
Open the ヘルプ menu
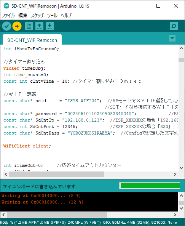coord(66,15)
